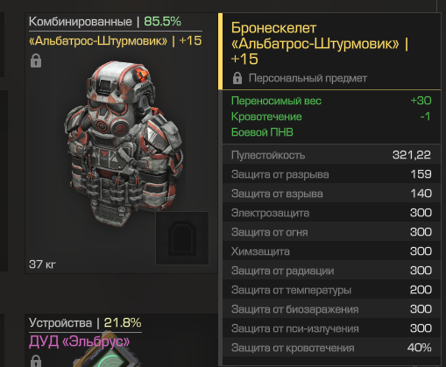Click the lock icon beside Персональный предмет
The height and width of the screenshot is (367, 446).
237,78
